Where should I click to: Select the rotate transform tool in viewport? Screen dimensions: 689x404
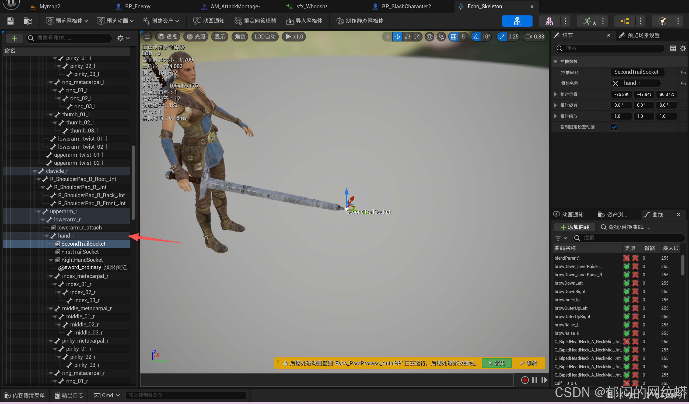(407, 37)
